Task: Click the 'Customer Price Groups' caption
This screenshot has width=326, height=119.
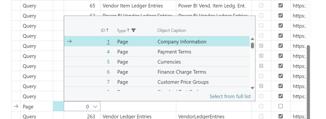Action: tap(183, 82)
